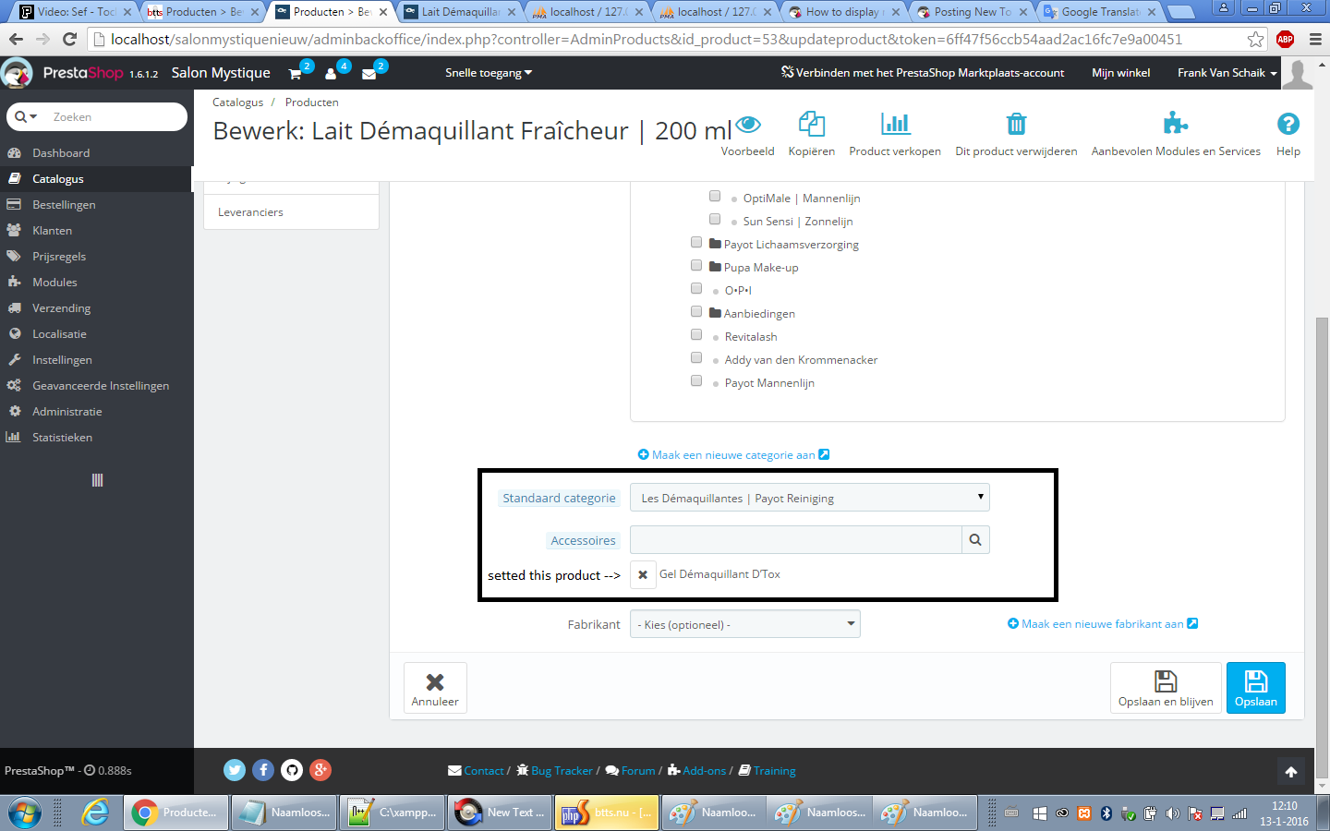Click the user avatar in header

tap(1298, 73)
